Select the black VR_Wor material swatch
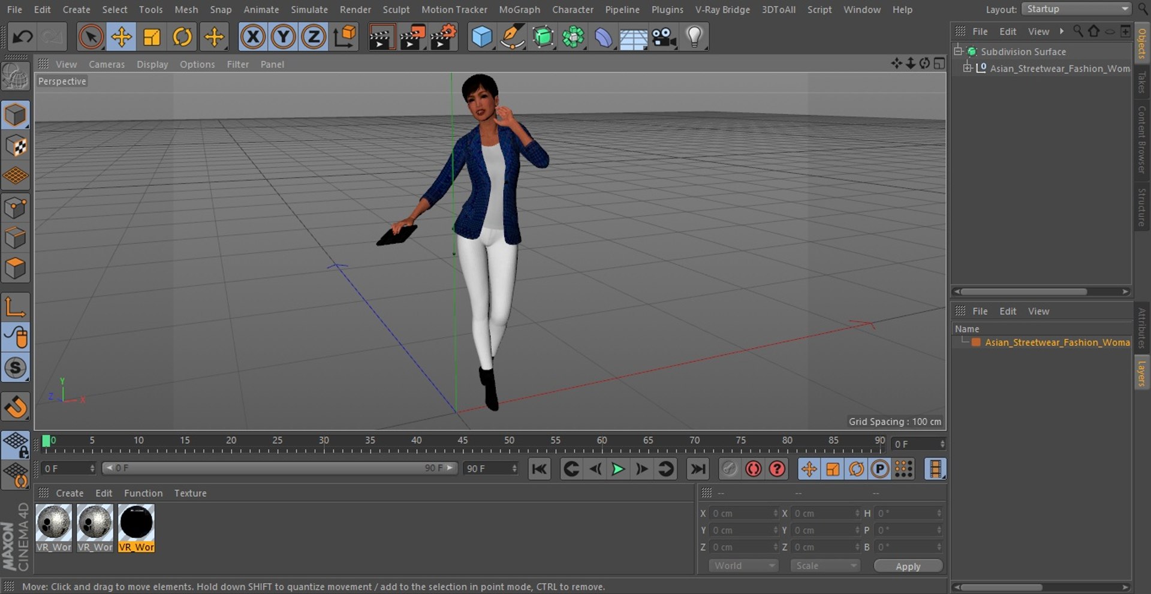Screen dimensions: 1151x594 136,522
